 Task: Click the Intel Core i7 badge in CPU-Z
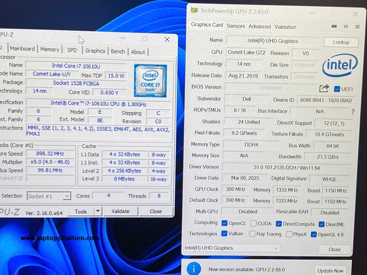pyautogui.click(x=150, y=78)
